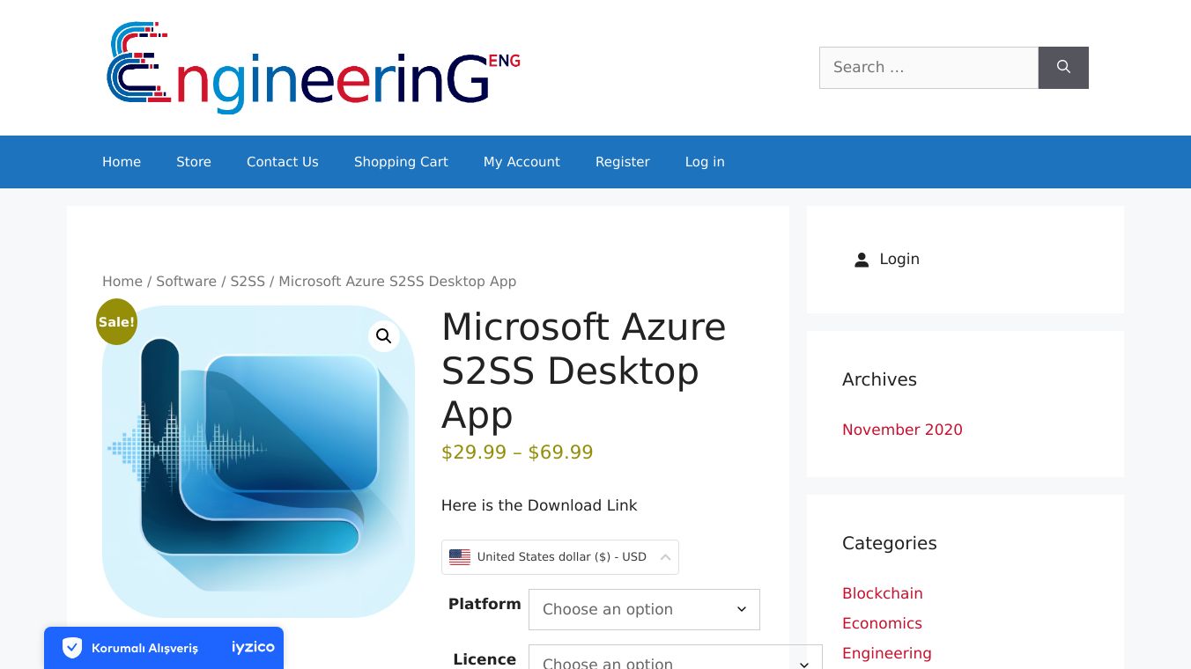Click the search magnifier submit button
Image resolution: width=1191 pixels, height=669 pixels.
pos(1063,68)
